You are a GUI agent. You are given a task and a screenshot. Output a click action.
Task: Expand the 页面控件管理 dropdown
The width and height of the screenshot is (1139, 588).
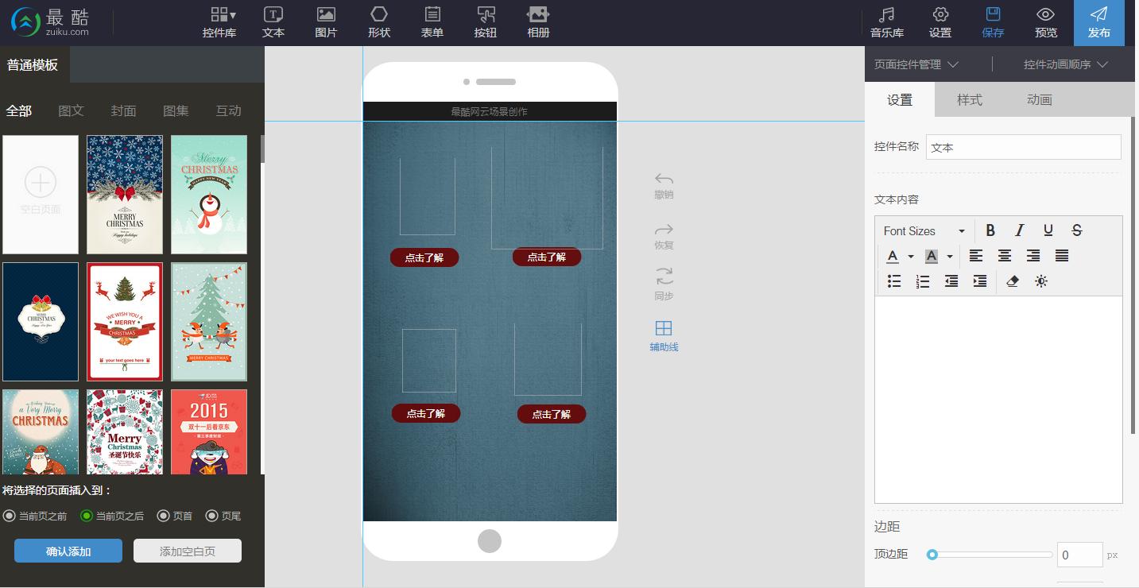coord(916,64)
